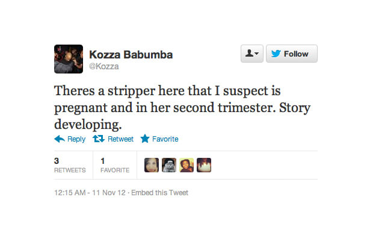The height and width of the screenshot is (241, 373).
Task: Open the @Kozza handle link
Action: coord(104,66)
